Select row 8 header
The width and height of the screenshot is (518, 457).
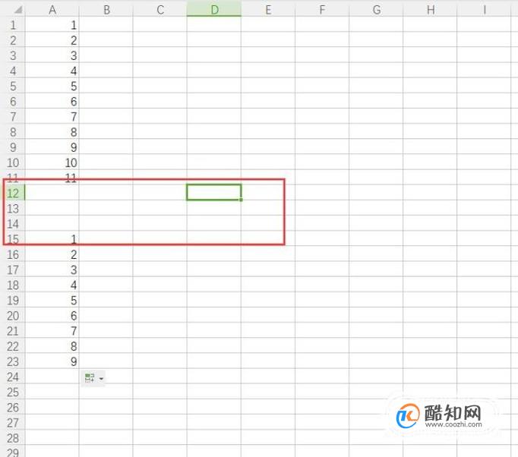[13, 132]
